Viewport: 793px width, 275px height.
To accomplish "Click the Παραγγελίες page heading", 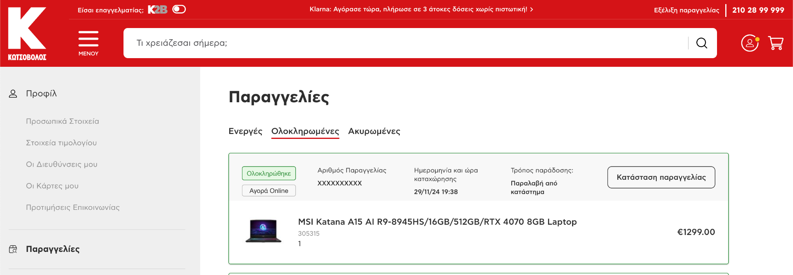I will [279, 97].
